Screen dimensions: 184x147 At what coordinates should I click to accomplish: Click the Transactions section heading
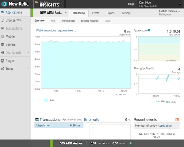coord(50,120)
